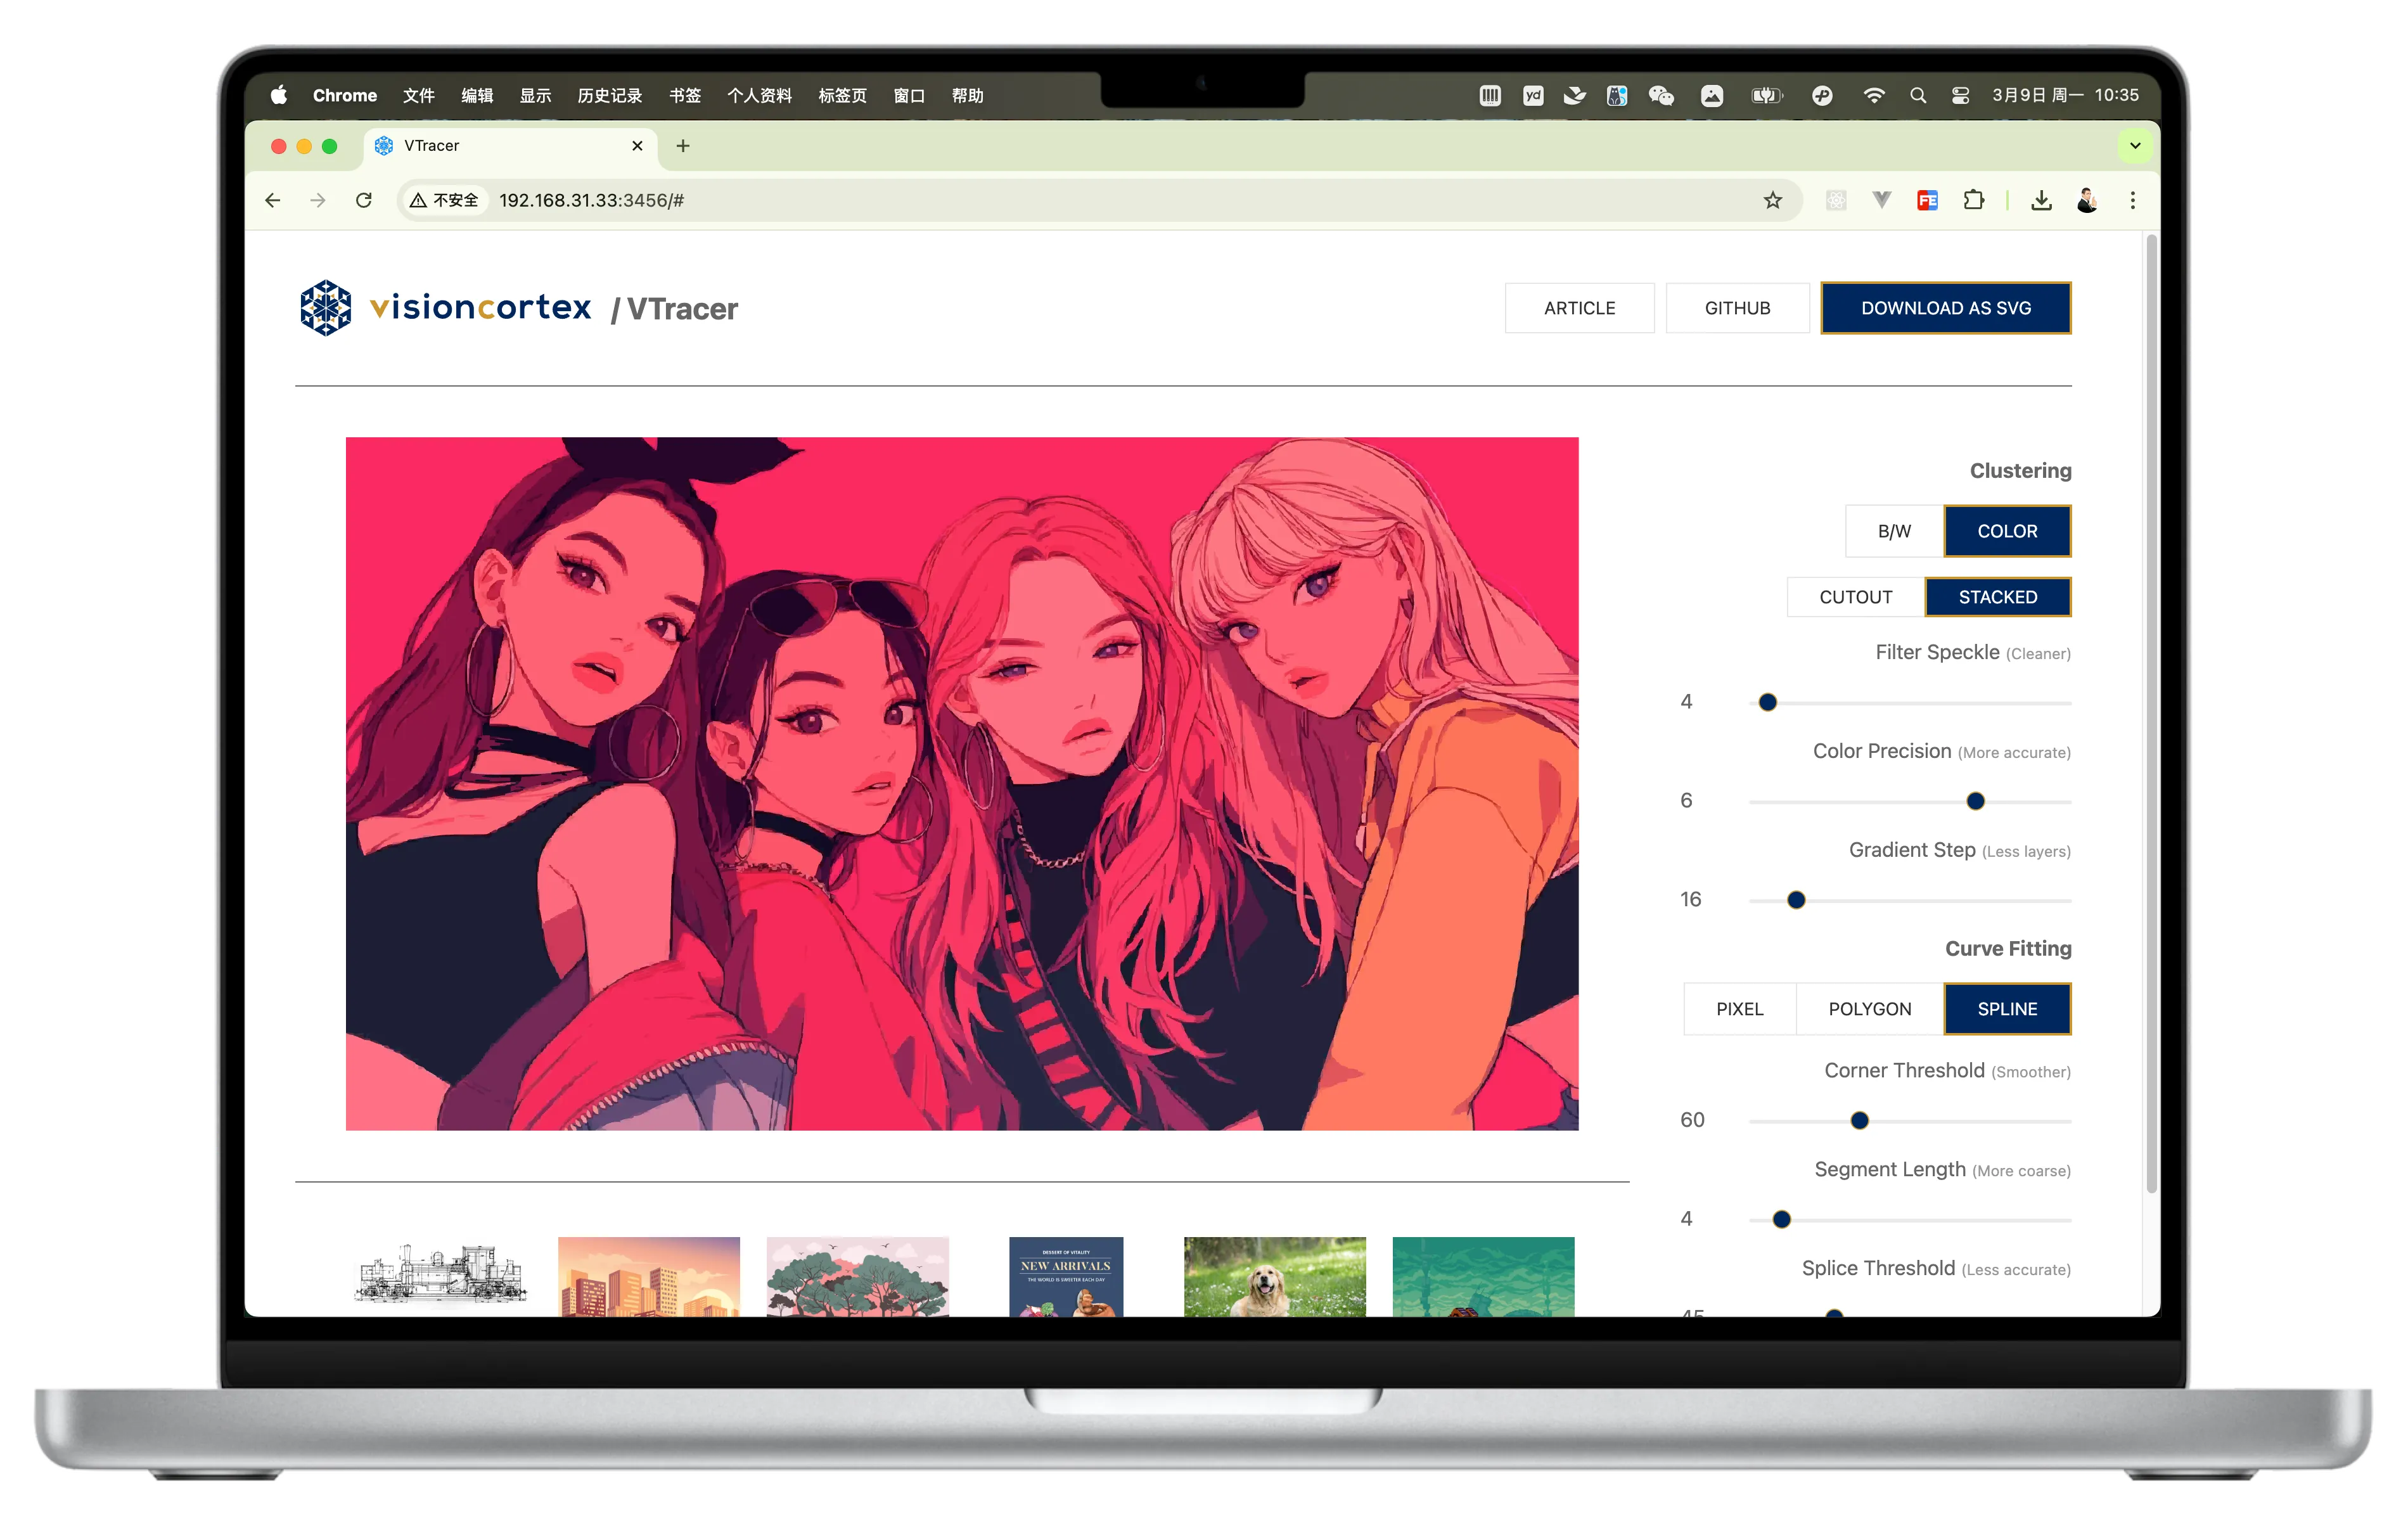2408x1521 pixels.
Task: Click the GITHUB button
Action: (x=1738, y=308)
